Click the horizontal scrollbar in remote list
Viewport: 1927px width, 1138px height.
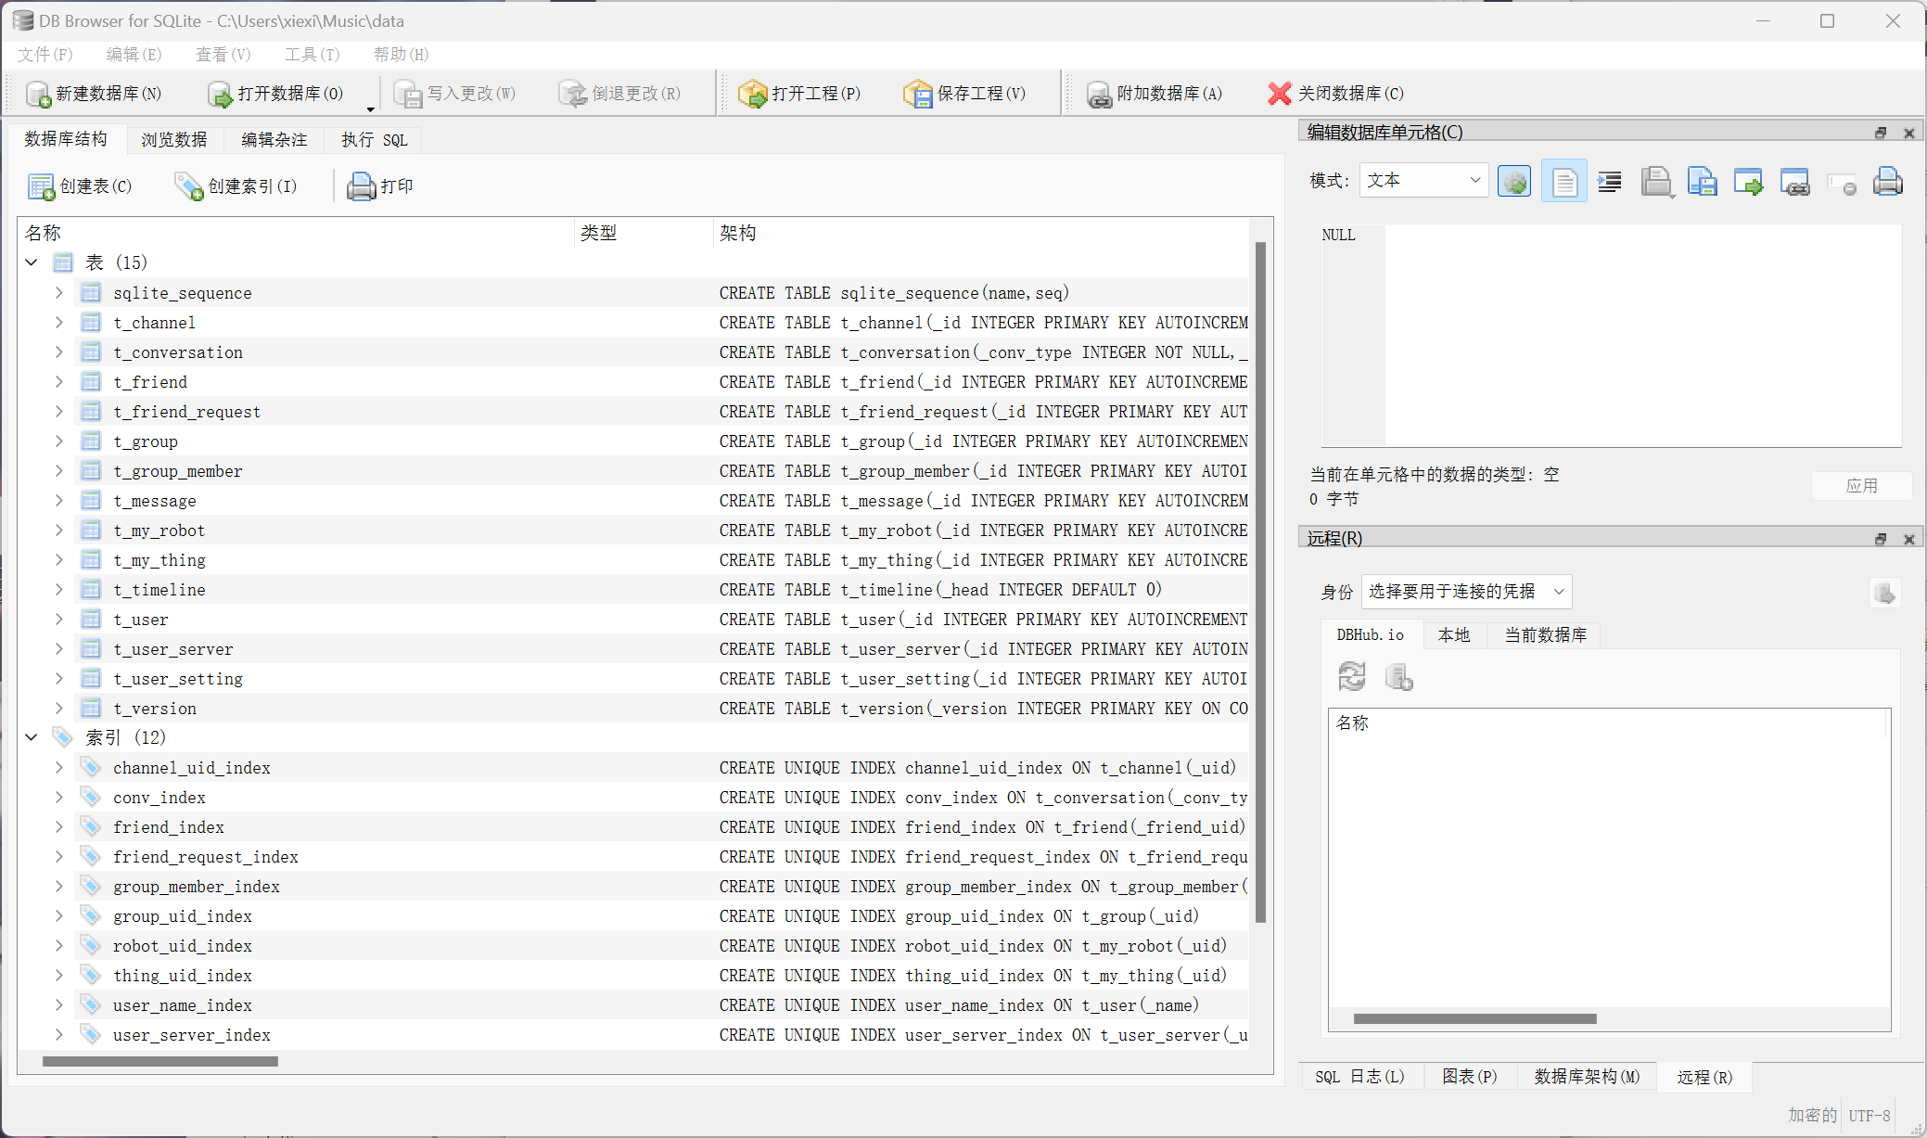[1474, 1018]
